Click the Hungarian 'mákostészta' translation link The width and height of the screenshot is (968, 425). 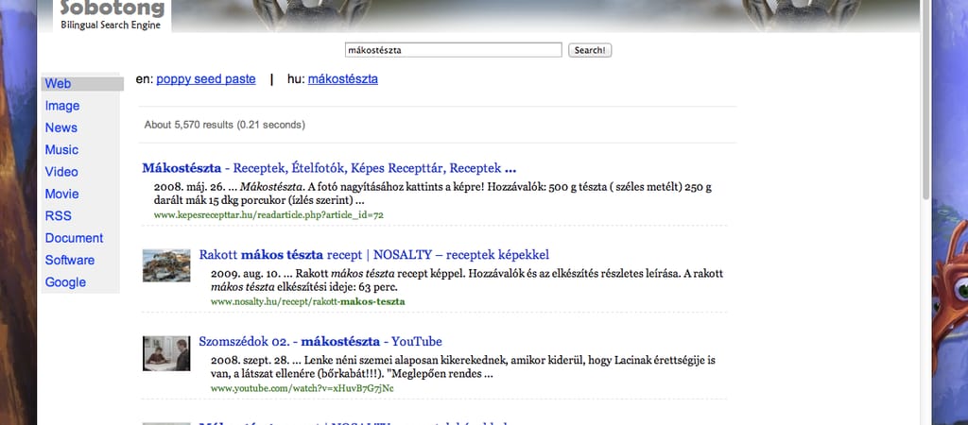(x=342, y=79)
